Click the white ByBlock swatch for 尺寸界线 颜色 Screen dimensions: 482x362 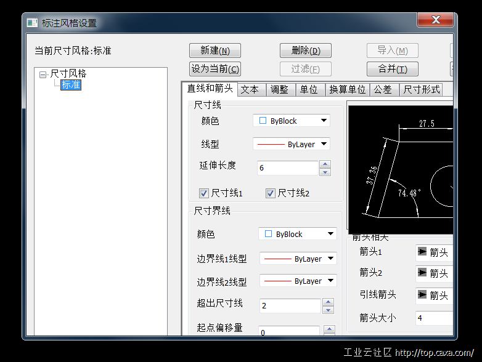[268, 234]
